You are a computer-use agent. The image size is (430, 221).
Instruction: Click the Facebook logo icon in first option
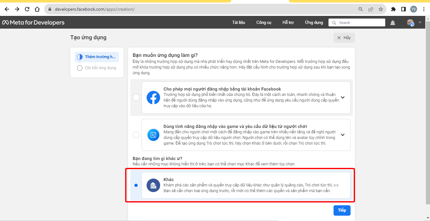[x=153, y=97]
